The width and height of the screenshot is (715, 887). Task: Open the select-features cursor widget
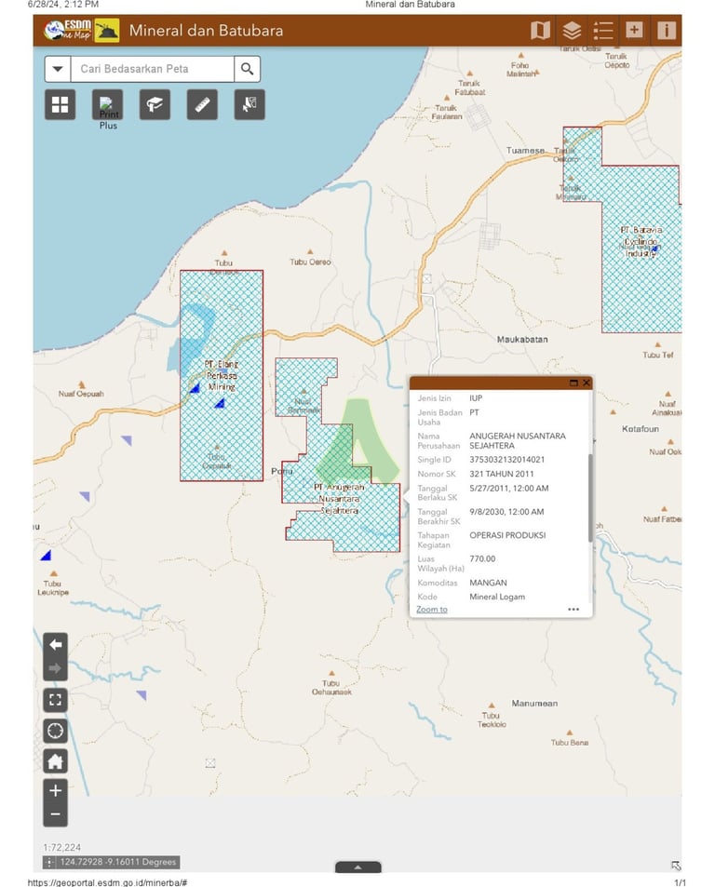pos(250,104)
